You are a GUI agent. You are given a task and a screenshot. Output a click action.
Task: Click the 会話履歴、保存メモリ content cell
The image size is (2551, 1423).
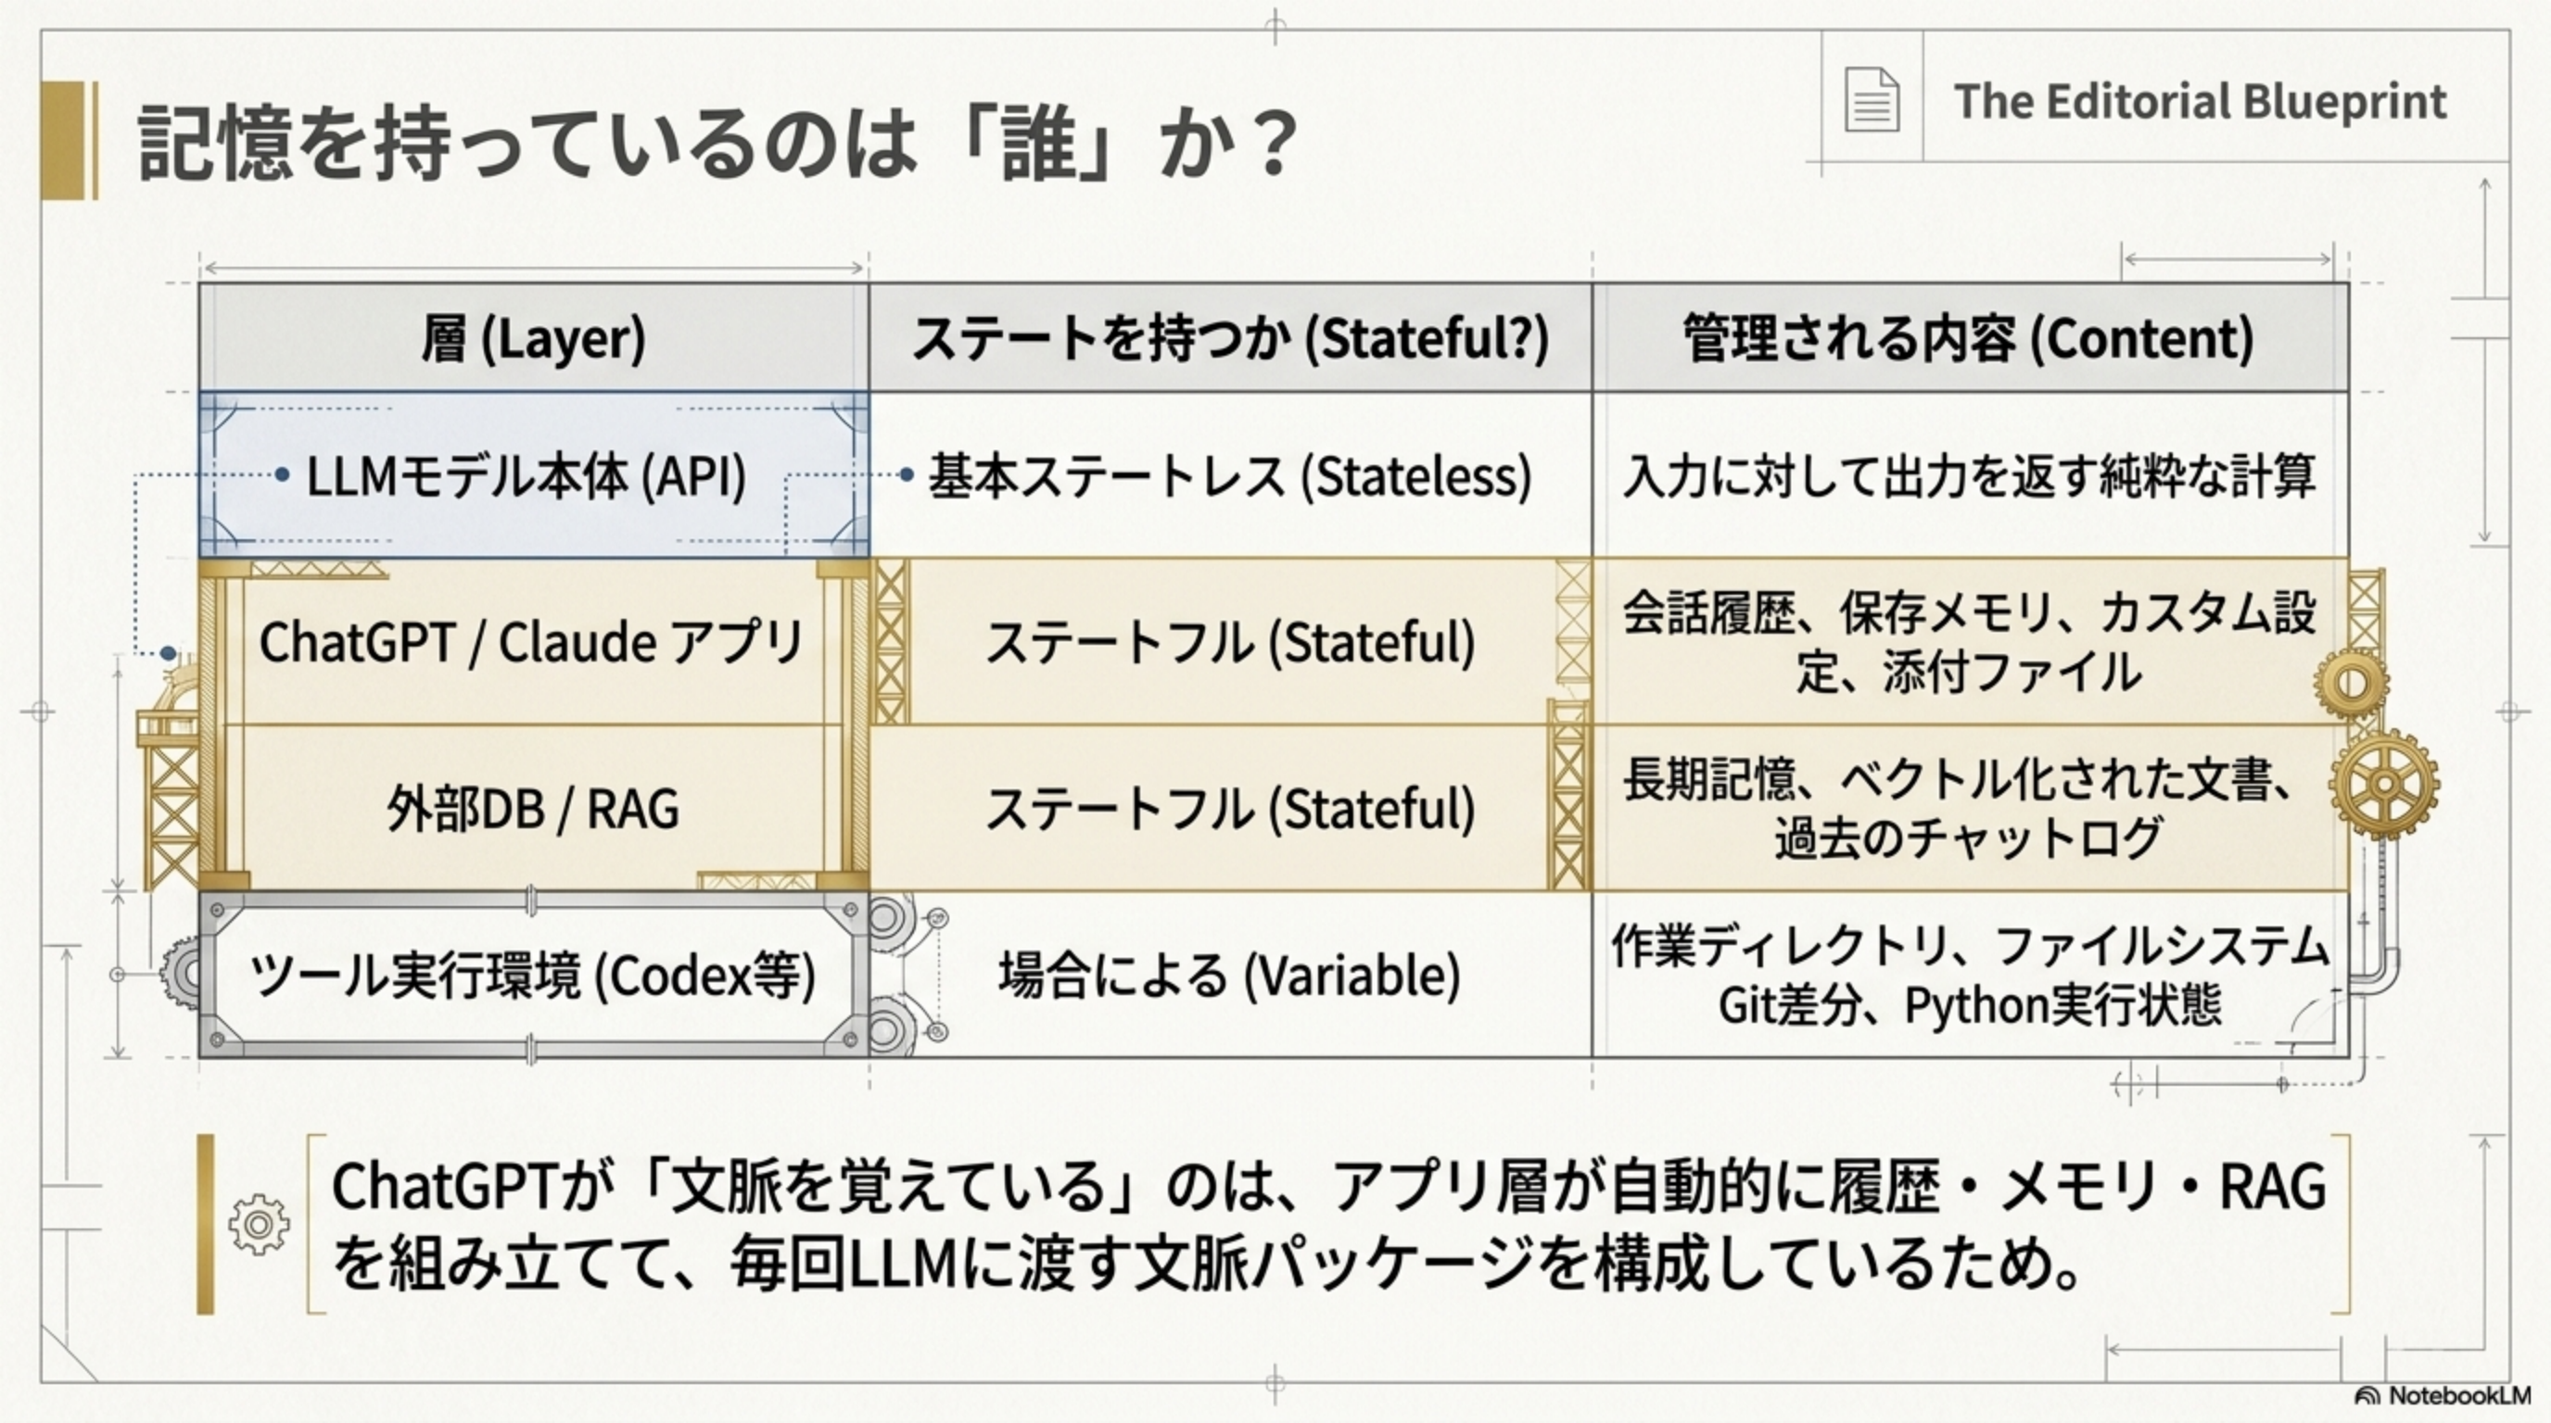click(x=1970, y=641)
